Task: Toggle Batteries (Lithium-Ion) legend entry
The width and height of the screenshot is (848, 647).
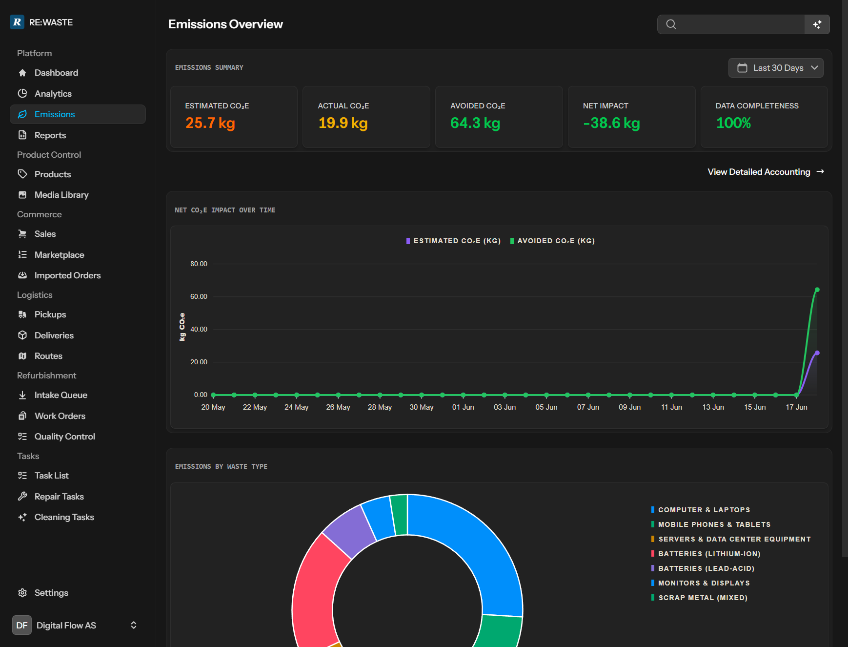Action: point(706,554)
